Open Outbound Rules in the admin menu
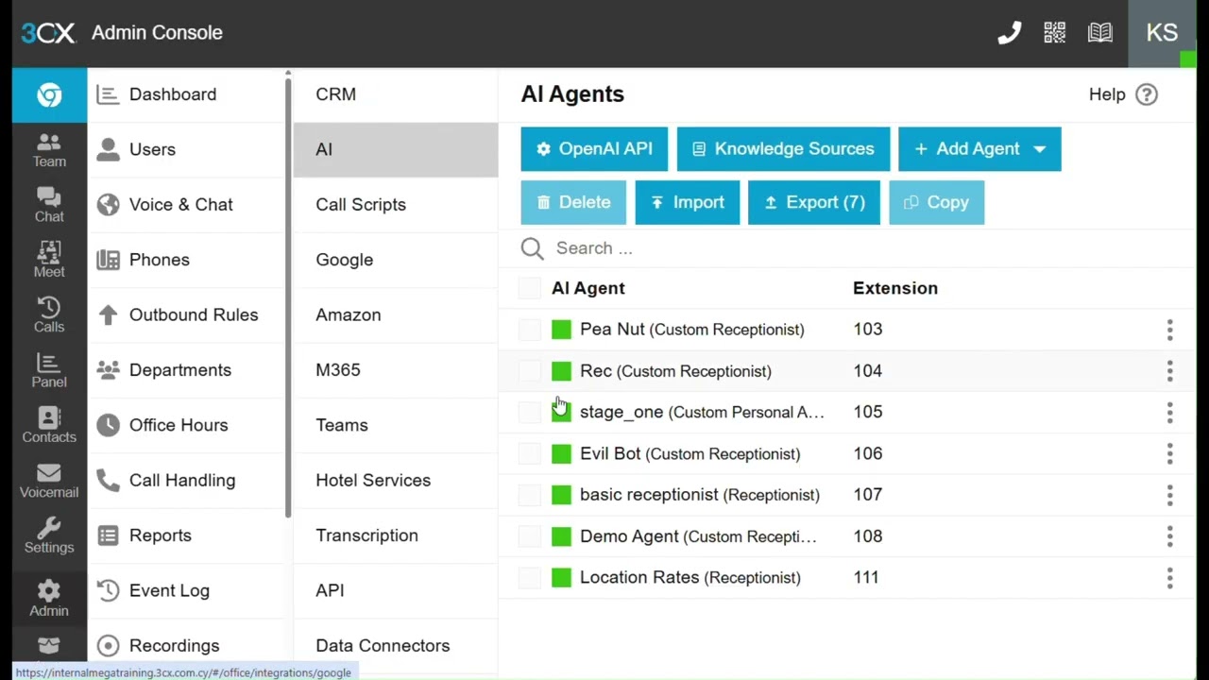Viewport: 1209px width, 680px height. 186,314
